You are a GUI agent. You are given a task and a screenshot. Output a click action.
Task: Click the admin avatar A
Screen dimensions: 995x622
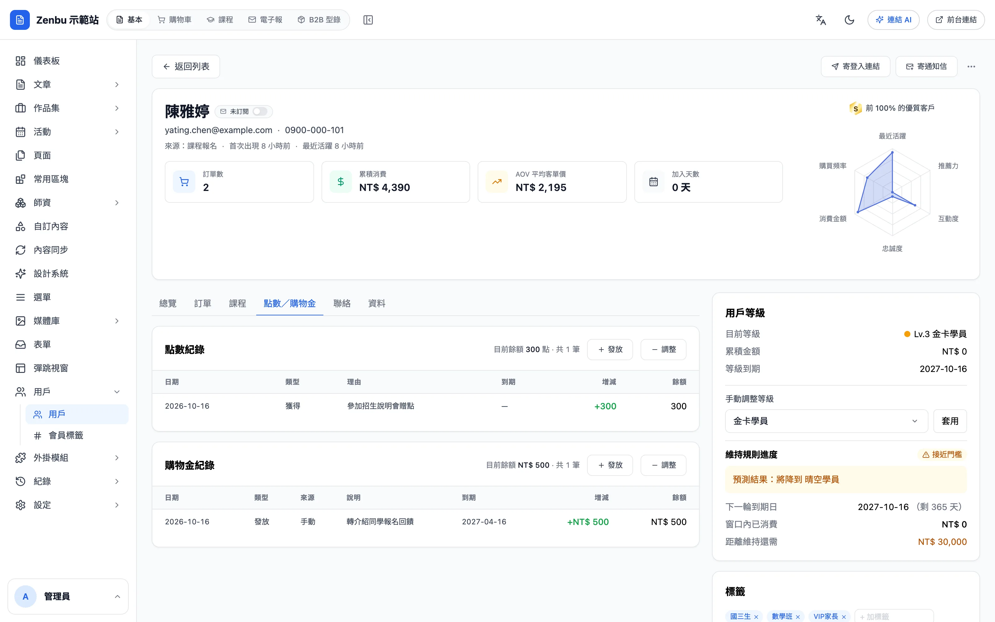point(25,596)
